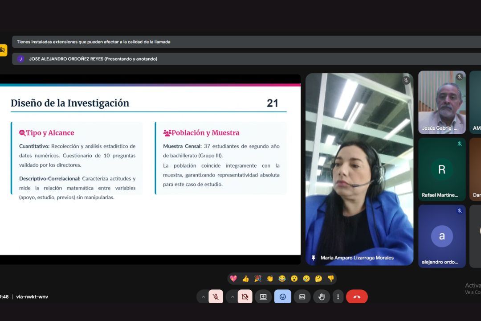
Task: Send laughing face reaction
Action: click(282, 279)
